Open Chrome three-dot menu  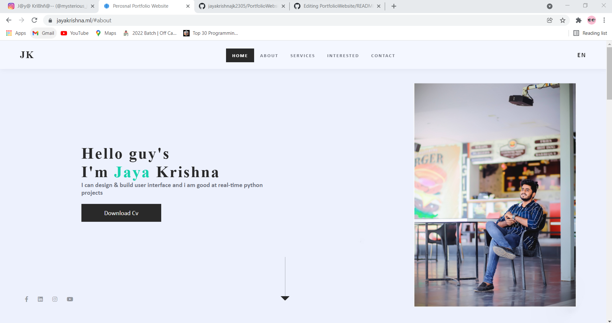[x=604, y=20]
